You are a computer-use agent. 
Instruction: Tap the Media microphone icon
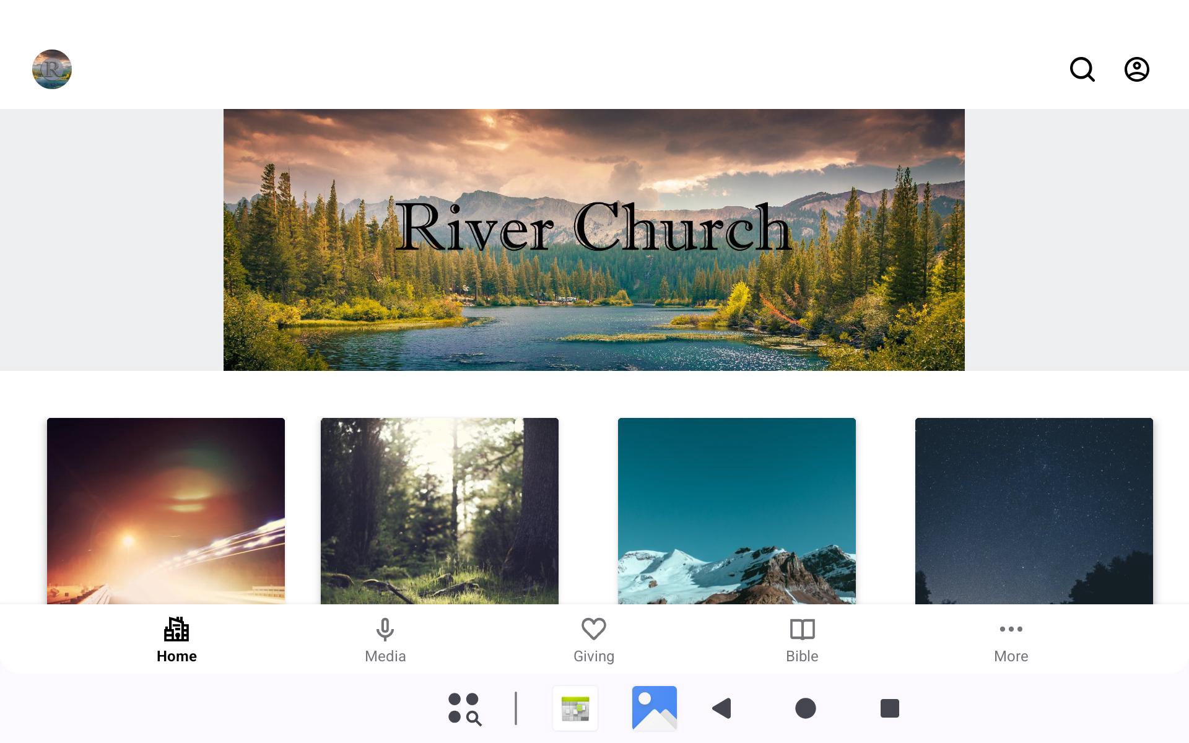point(385,629)
